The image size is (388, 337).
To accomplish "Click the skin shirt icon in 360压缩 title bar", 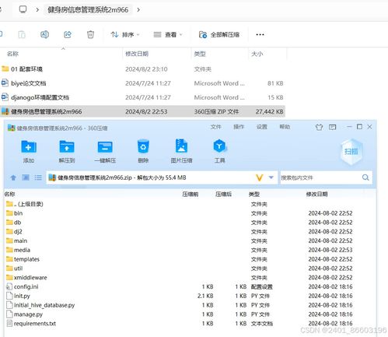I will click(x=319, y=127).
